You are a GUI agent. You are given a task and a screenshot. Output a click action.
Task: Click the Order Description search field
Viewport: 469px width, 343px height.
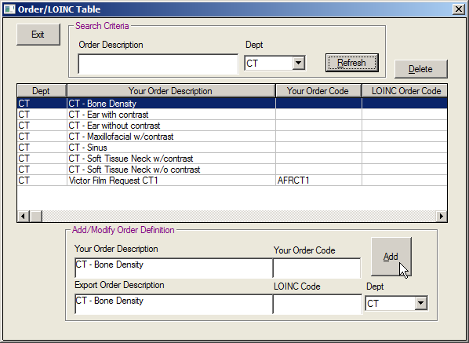tap(158, 64)
